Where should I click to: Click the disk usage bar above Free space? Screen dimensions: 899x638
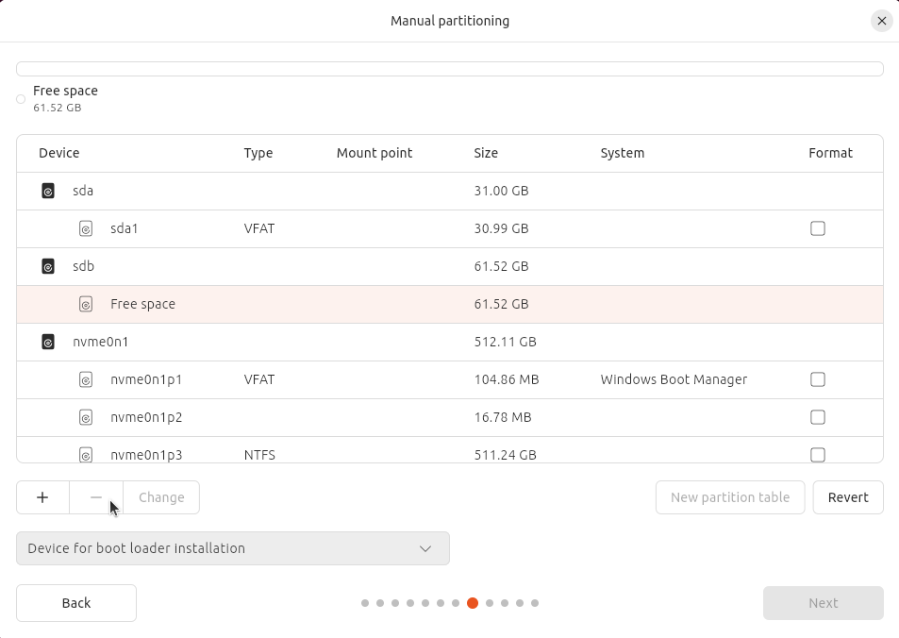click(x=449, y=69)
